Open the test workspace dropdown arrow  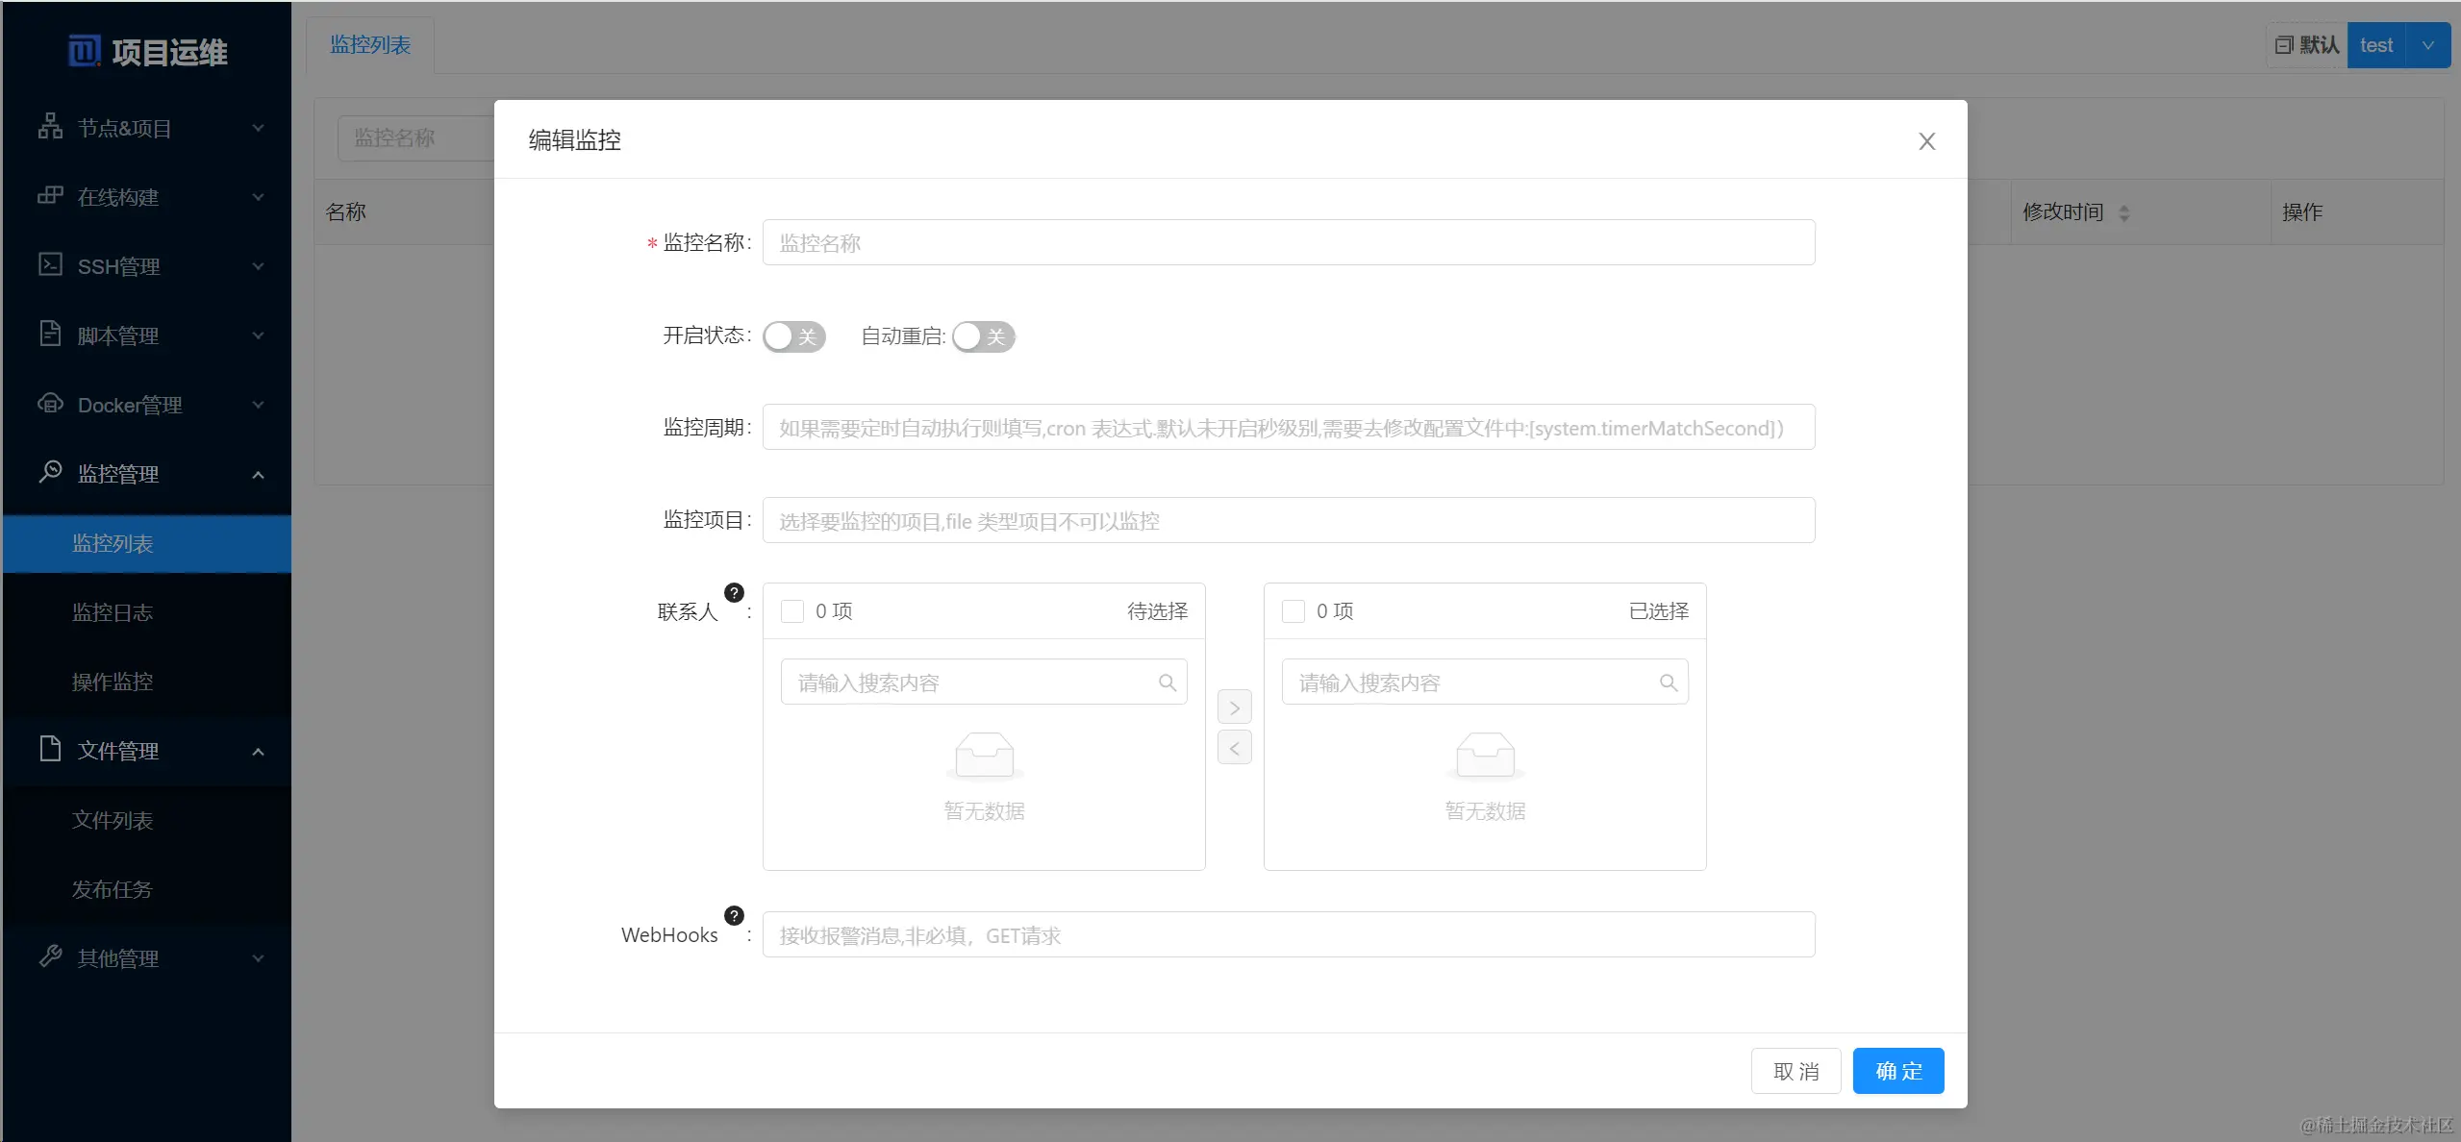point(2427,45)
